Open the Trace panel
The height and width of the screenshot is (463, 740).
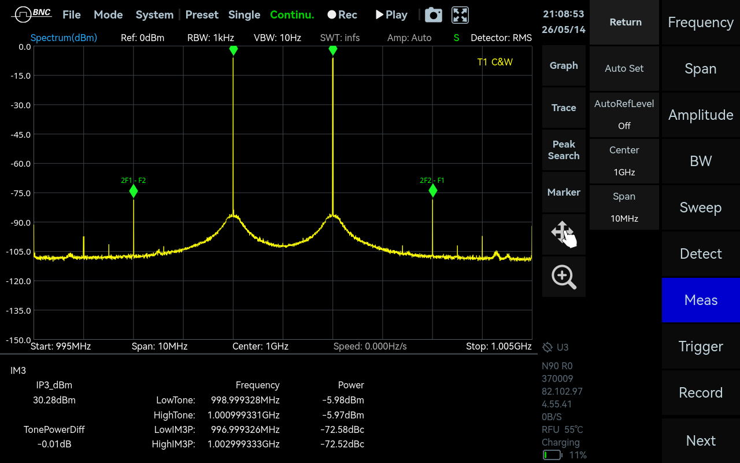point(564,108)
